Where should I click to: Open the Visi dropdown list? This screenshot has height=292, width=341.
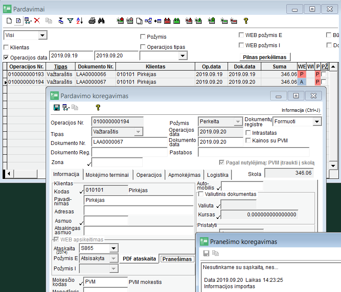42,35
